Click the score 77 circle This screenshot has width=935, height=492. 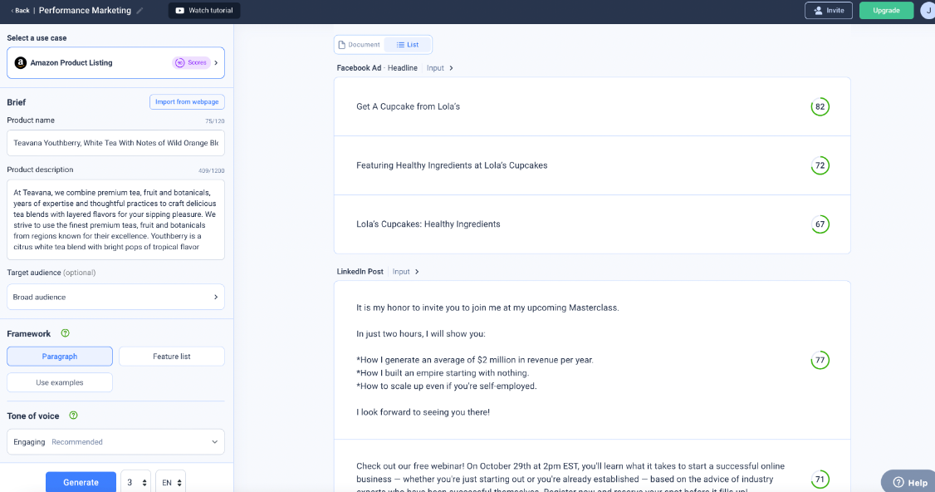point(820,360)
